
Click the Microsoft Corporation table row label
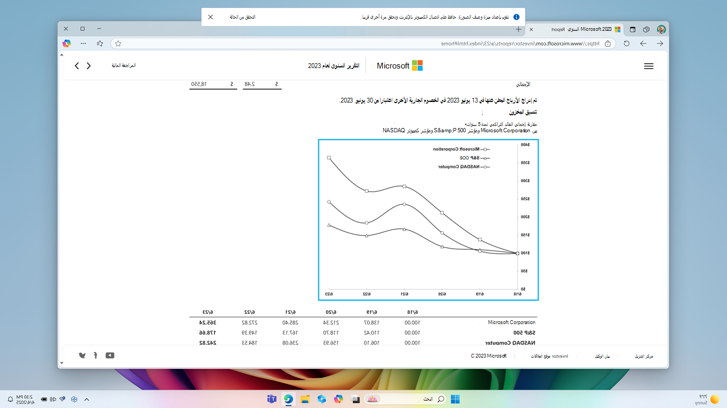[511, 322]
